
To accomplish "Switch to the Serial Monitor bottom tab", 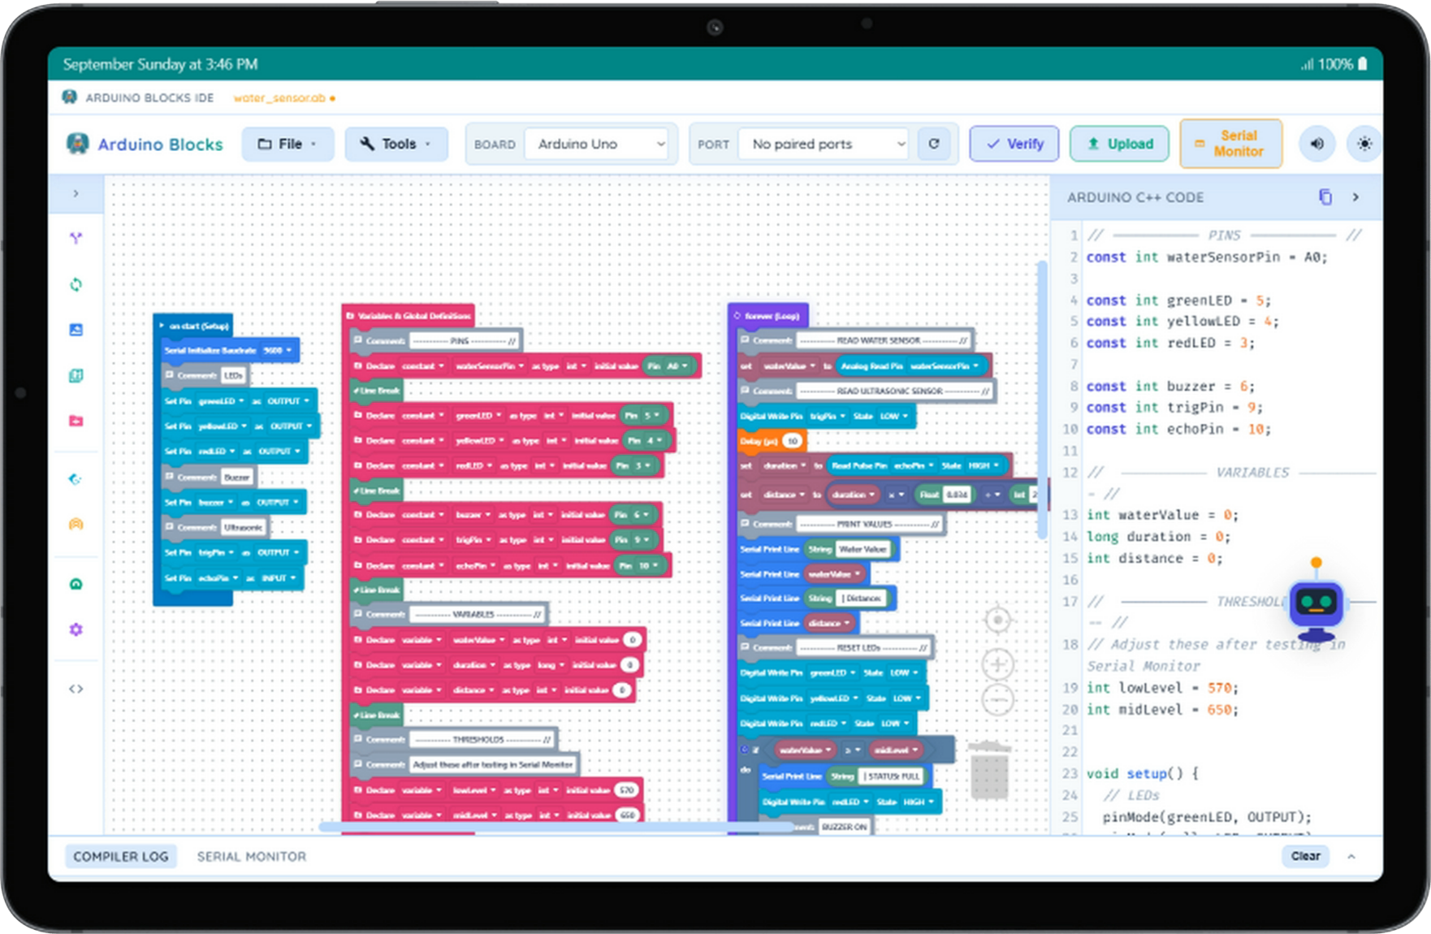I will tap(252, 856).
